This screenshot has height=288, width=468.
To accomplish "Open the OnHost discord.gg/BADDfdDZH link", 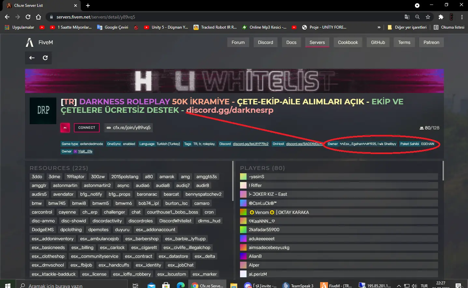I will point(304,144).
